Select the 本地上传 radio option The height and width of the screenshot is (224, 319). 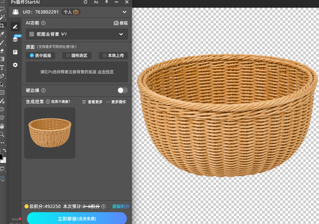click(x=113, y=56)
